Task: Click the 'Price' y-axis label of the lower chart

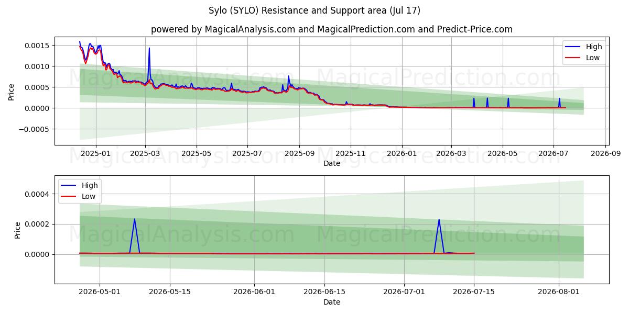Action: pyautogui.click(x=18, y=230)
